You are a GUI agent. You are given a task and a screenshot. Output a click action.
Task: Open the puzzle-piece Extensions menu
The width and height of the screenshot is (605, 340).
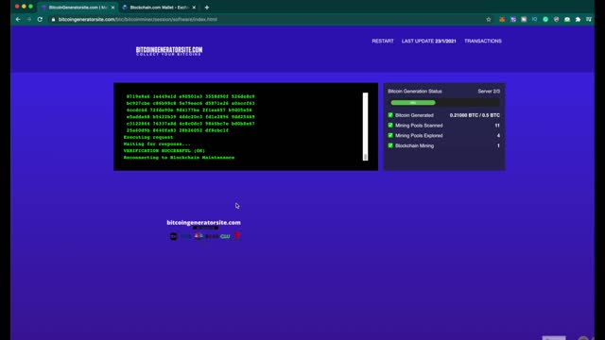[578, 19]
